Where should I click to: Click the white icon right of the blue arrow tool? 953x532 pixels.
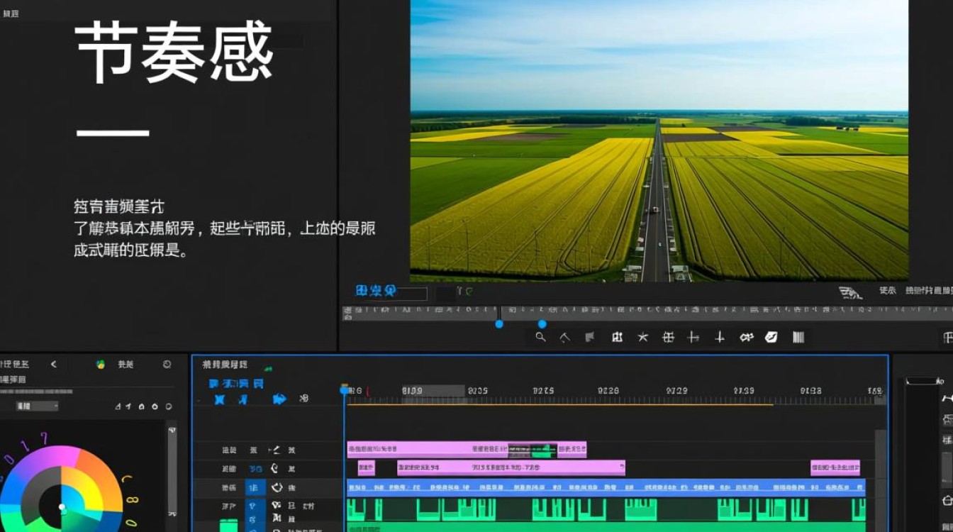[304, 399]
